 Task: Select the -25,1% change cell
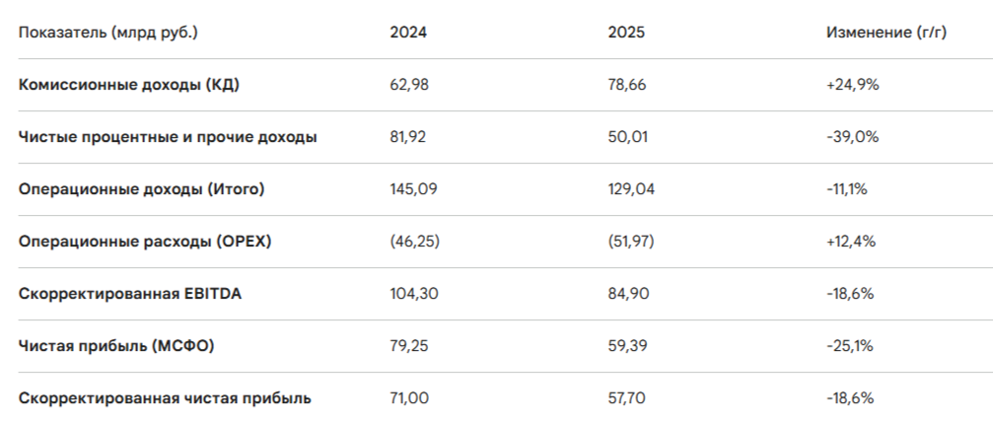tap(850, 346)
